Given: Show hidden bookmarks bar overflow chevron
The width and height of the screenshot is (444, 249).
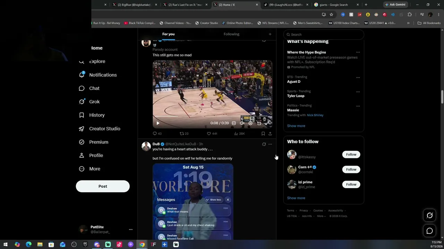Looking at the screenshot, I should (x=408, y=23).
